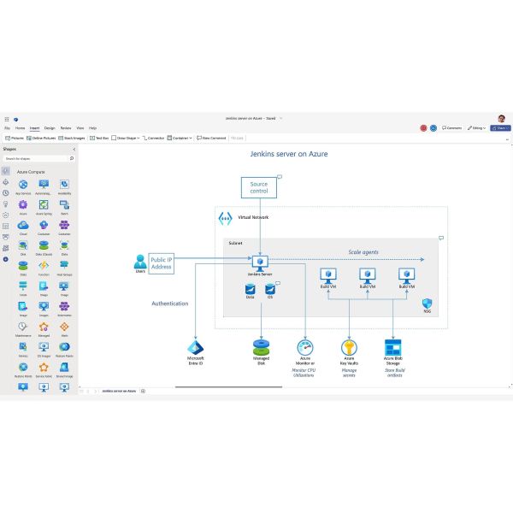The height and width of the screenshot is (513, 513).
Task: Open comment bubble on Source control
Action: tap(280, 177)
